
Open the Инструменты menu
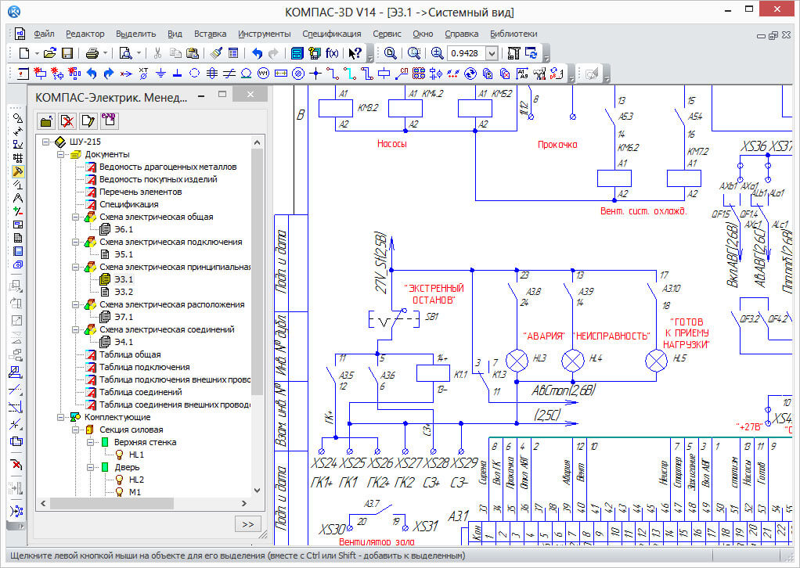tap(264, 34)
